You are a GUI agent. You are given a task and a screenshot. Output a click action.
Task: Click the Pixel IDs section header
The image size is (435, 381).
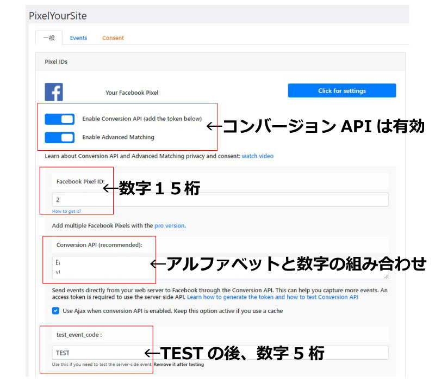point(56,62)
